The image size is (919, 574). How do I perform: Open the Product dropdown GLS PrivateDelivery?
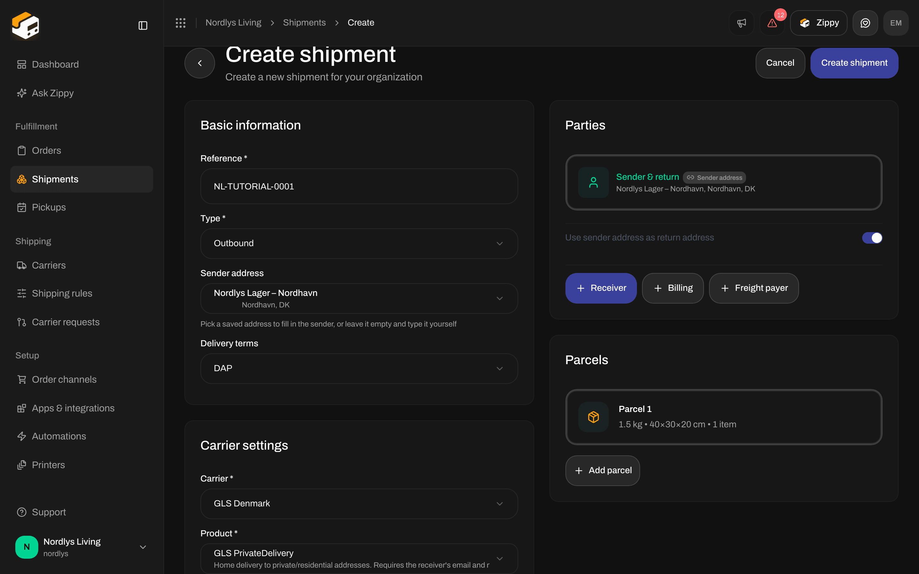tap(359, 558)
